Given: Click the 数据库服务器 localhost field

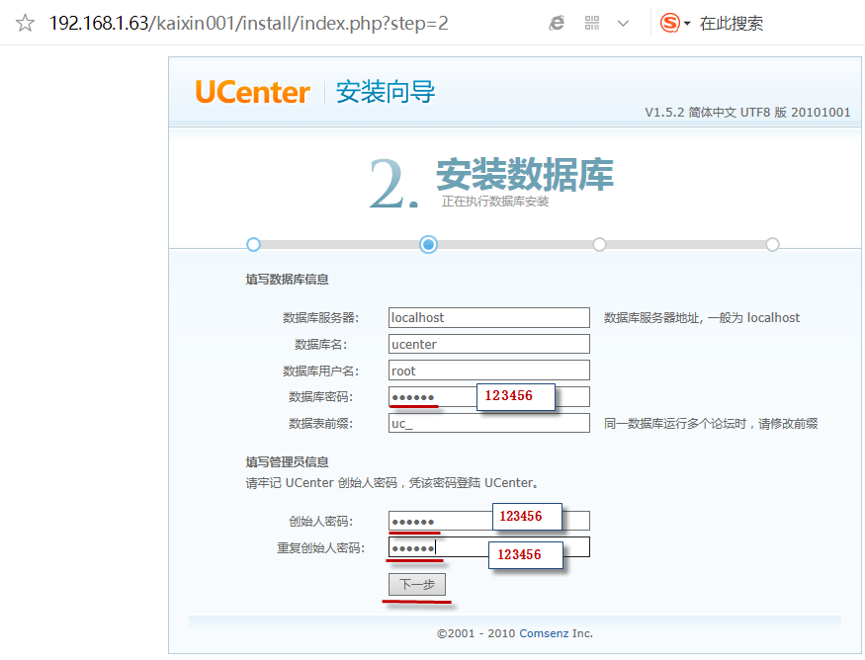Looking at the screenshot, I should pyautogui.click(x=488, y=317).
